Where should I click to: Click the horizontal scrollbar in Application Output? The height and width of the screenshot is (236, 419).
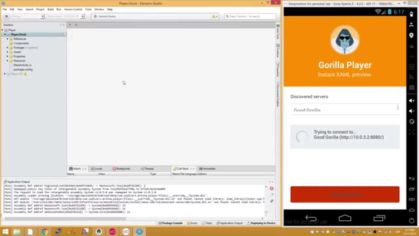click(65, 218)
